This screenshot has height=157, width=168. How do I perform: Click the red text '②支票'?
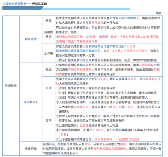(x=91, y=37)
